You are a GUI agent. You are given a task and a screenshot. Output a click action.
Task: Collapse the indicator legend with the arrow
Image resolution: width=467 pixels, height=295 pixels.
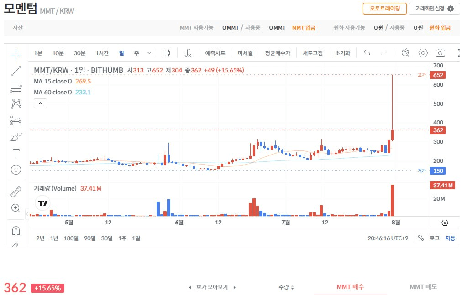pos(41,103)
